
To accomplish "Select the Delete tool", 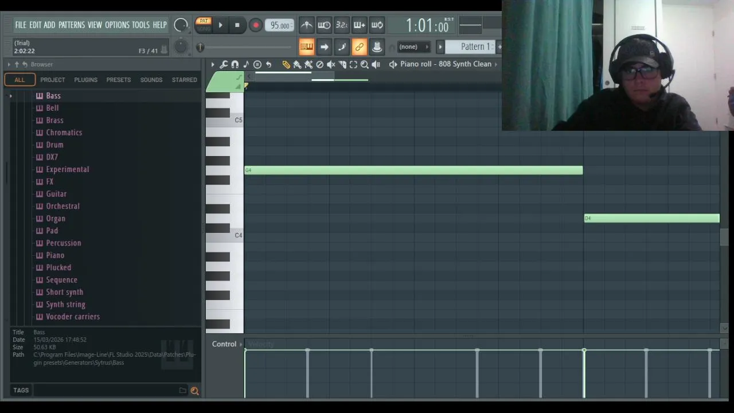I will (x=320, y=64).
